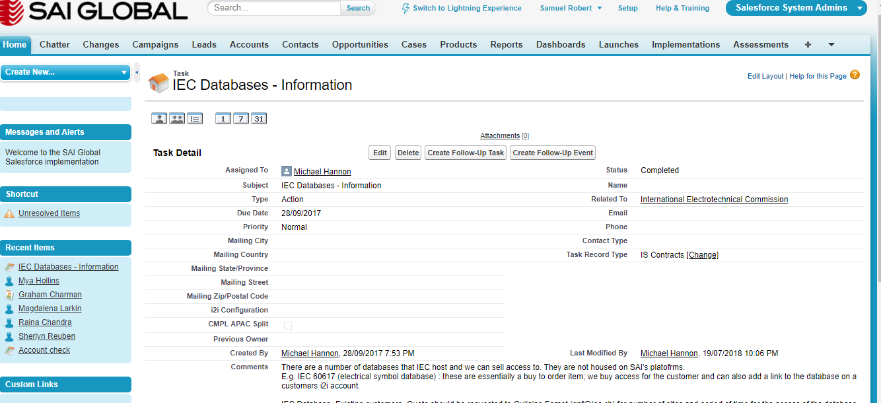Click the task icon beside Account check
This screenshot has height=403, width=881.
[x=9, y=350]
